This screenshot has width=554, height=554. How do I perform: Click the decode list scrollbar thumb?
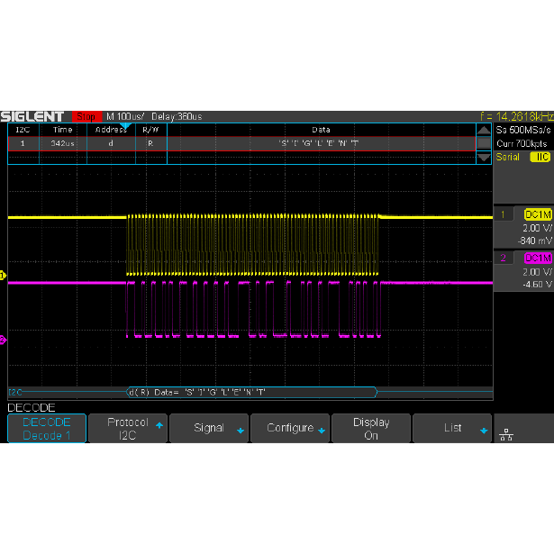(x=484, y=143)
